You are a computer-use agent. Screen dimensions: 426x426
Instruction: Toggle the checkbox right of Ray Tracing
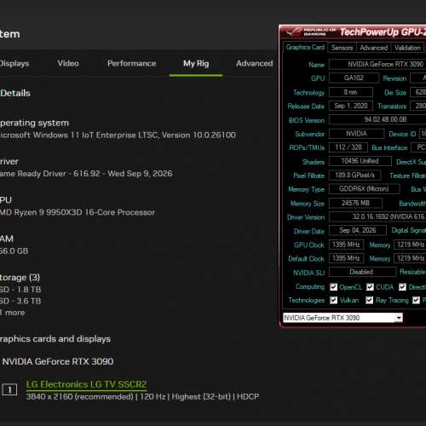[416, 300]
